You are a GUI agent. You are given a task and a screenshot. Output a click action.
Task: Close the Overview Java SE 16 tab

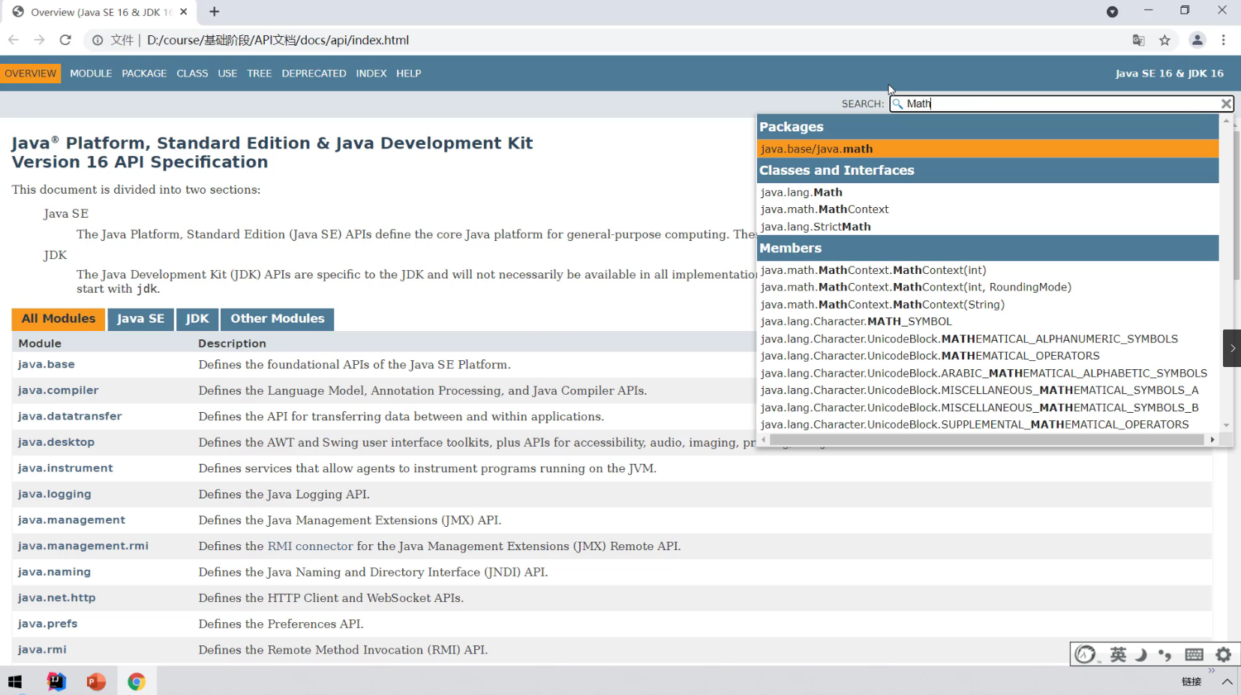click(184, 12)
